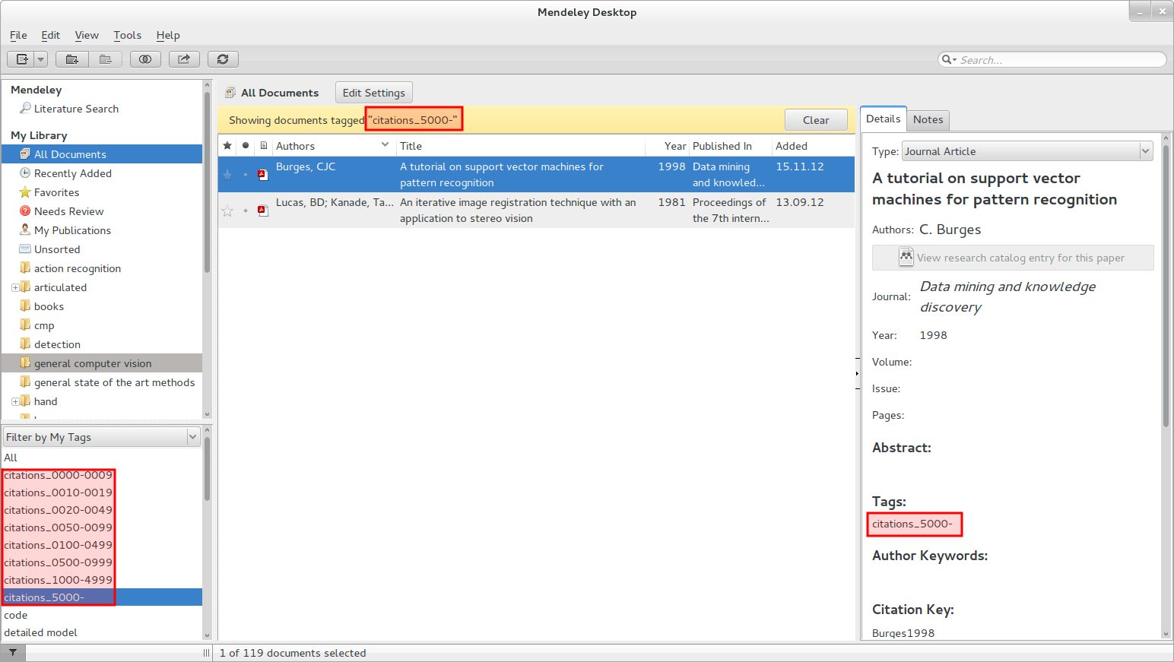1174x662 pixels.
Task: Sort by the PDF attachment column header
Action: pos(264,146)
